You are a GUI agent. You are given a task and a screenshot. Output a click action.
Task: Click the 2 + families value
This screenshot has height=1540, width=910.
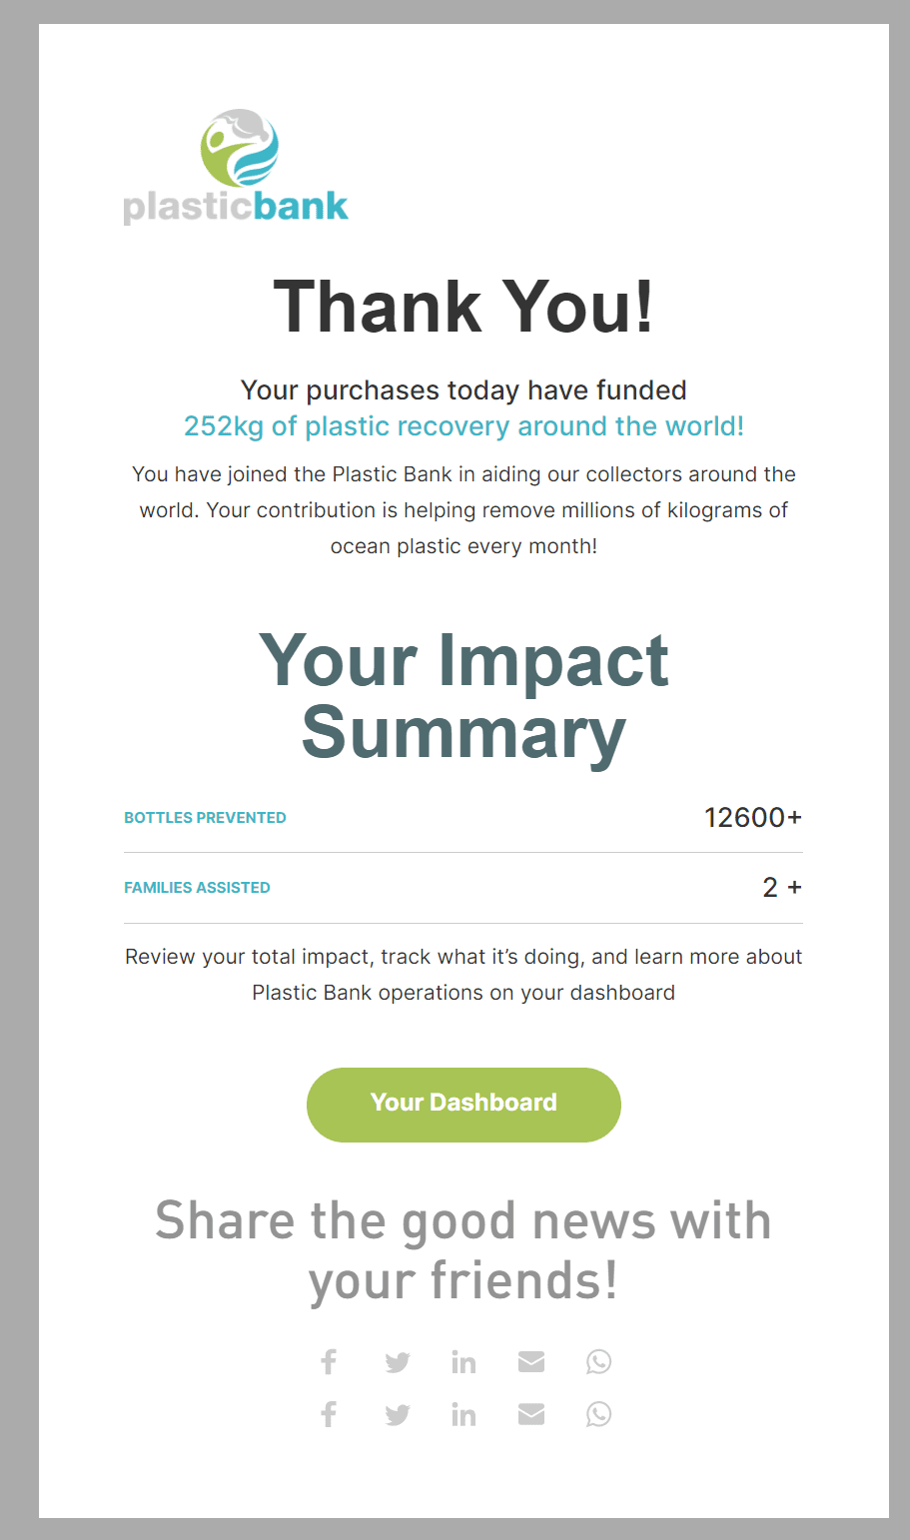[781, 888]
